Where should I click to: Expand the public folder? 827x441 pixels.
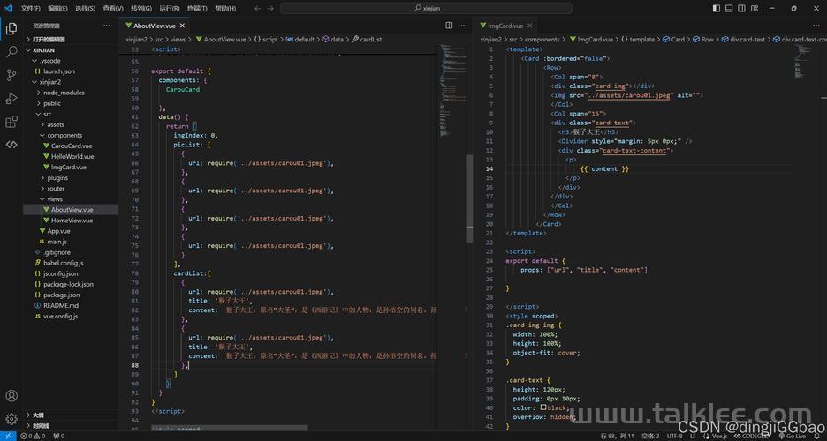pyautogui.click(x=70, y=103)
